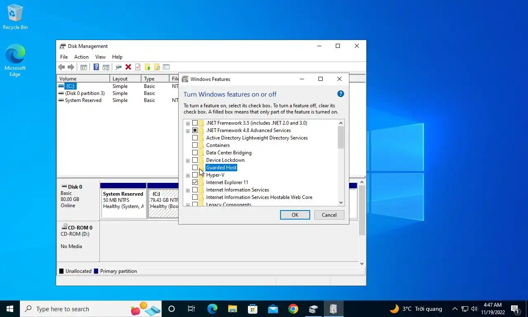Enable the Containers checkbox
This screenshot has width=528, height=317.
(195, 145)
